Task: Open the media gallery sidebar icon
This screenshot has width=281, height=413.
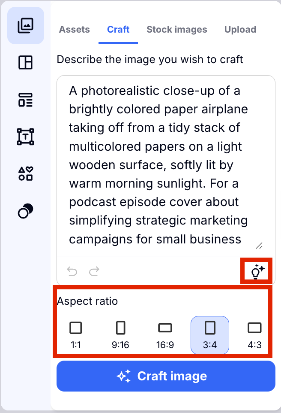Action: click(26, 26)
